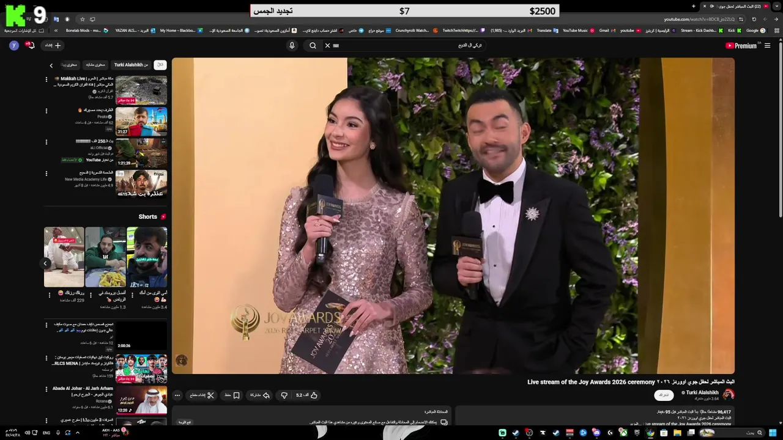The height and width of the screenshot is (440, 783).
Task: Show previous Shorts with the left arrow
Action: [45, 263]
